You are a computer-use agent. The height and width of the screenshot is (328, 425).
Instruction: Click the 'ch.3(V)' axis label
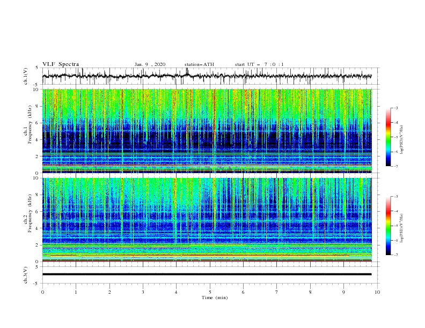tap(26, 275)
